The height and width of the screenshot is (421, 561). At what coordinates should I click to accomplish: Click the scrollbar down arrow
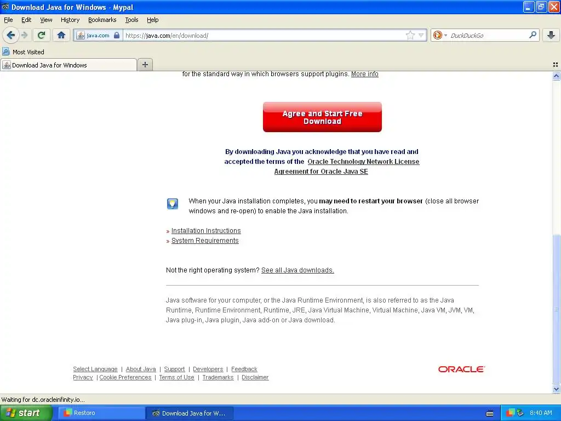click(556, 389)
